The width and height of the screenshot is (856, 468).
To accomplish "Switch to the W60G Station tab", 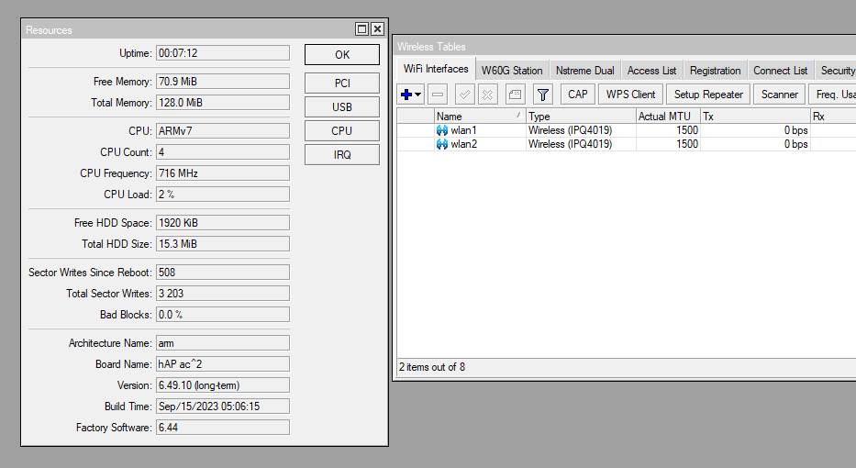I will [x=512, y=71].
